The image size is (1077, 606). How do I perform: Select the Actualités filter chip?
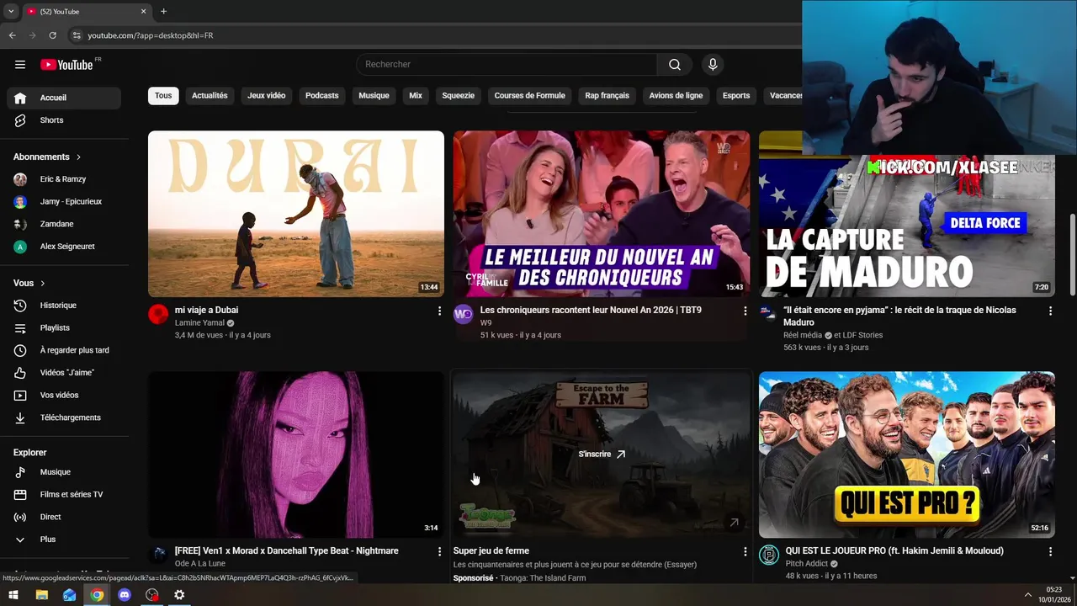(x=210, y=96)
